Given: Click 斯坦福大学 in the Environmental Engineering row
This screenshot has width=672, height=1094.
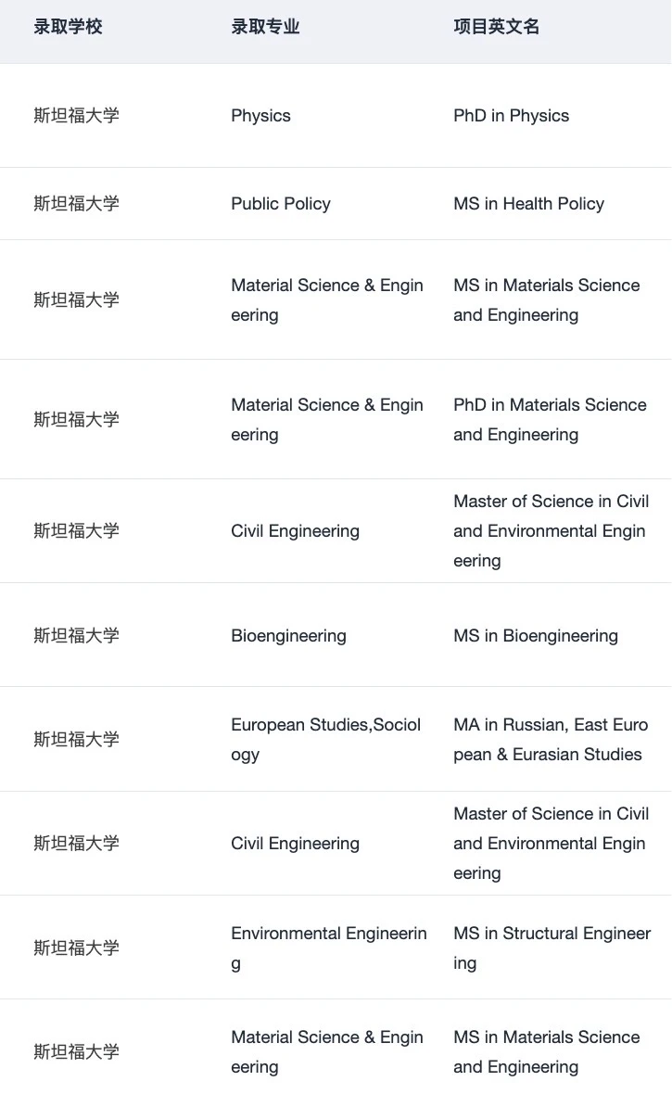Looking at the screenshot, I should tap(76, 948).
